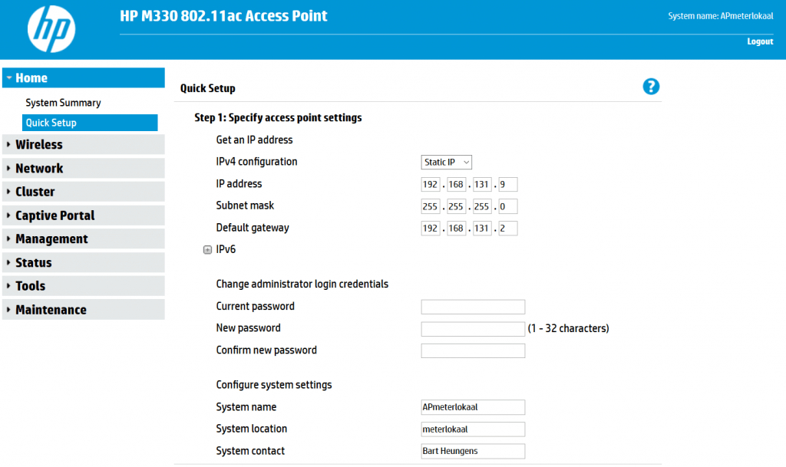
Task: Log out using the Logout link
Action: 760,41
